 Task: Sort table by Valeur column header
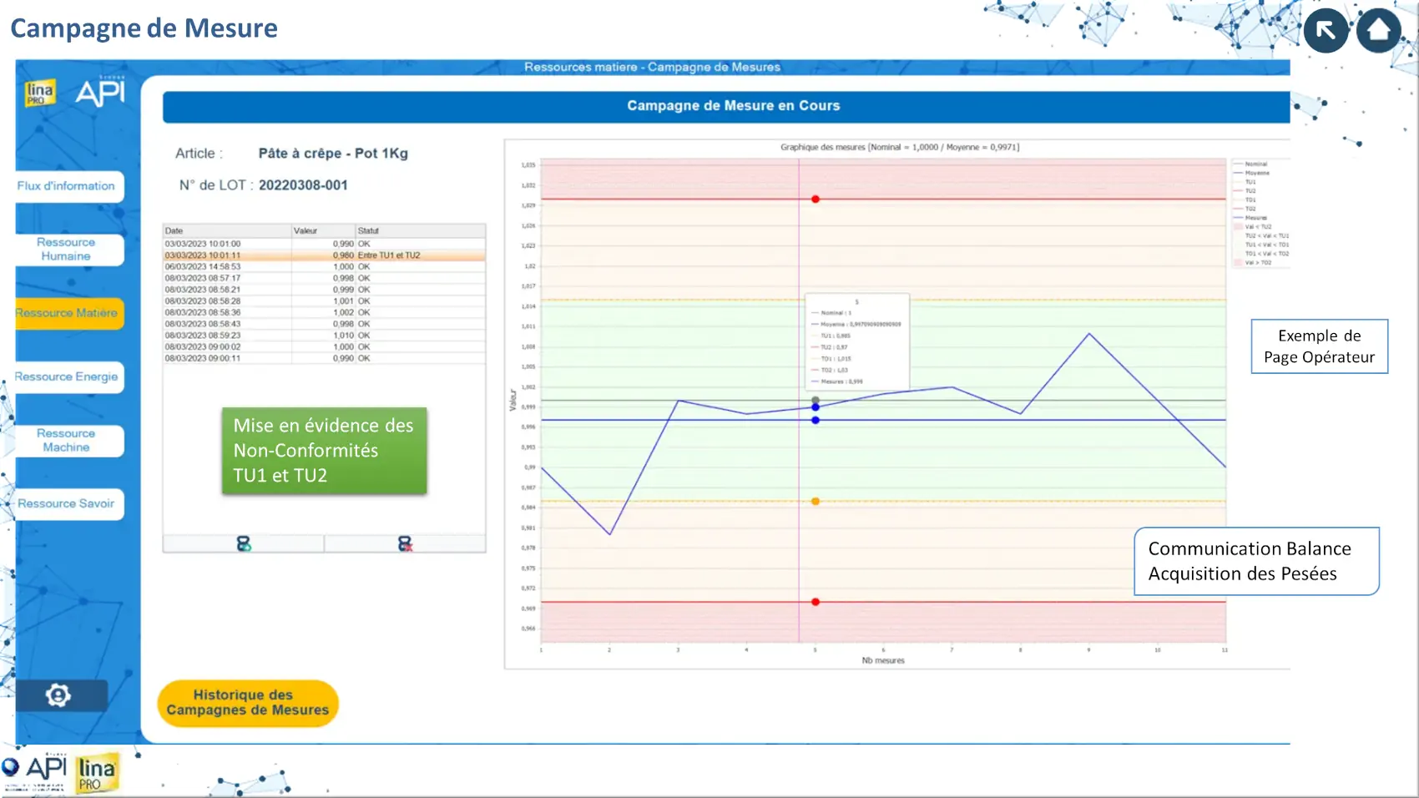pos(322,231)
